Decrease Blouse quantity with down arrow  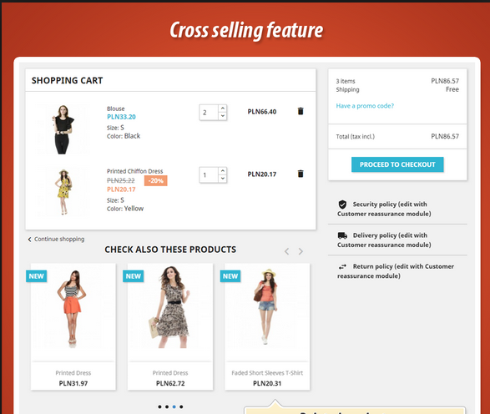click(x=223, y=116)
